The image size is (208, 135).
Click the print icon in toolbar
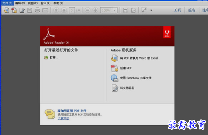pyautogui.click(x=37, y=10)
